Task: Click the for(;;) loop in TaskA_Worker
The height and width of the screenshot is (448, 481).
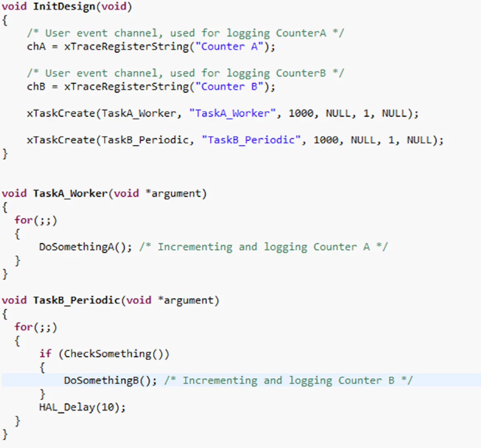Action: [36, 220]
